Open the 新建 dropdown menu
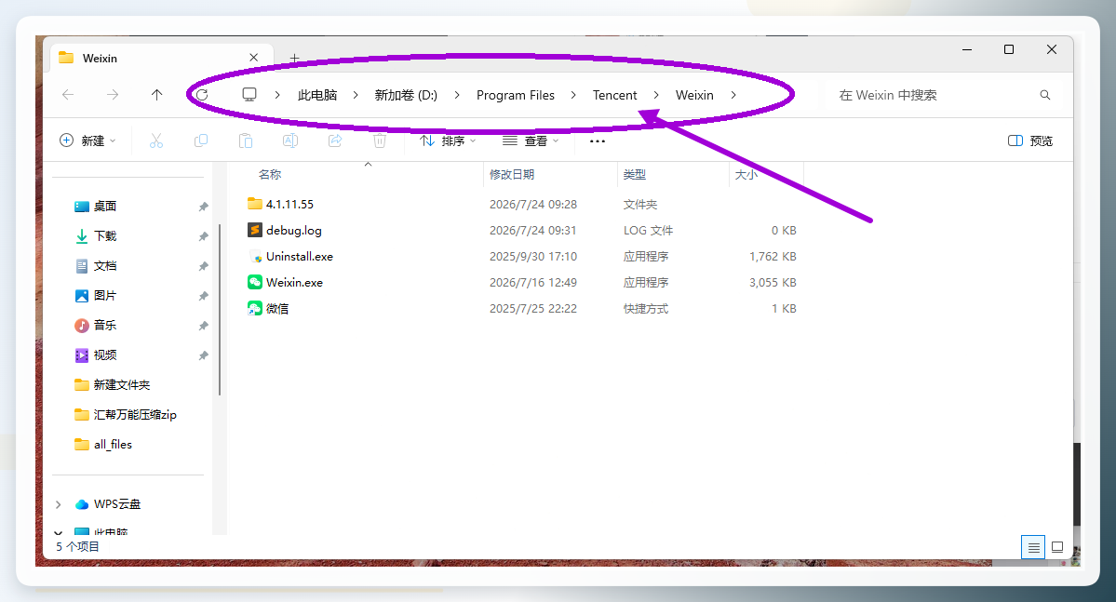The image size is (1116, 602). click(x=87, y=140)
